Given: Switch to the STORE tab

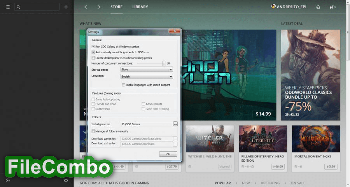Looking at the screenshot, I should point(117,7).
